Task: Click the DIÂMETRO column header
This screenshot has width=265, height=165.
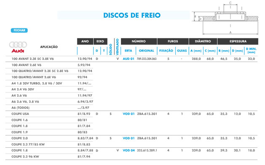Action: point(203,41)
